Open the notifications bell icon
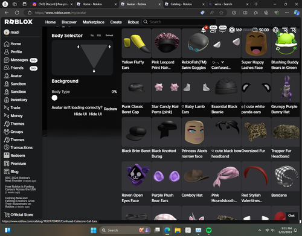302x236 pixels. tap(204, 30)
